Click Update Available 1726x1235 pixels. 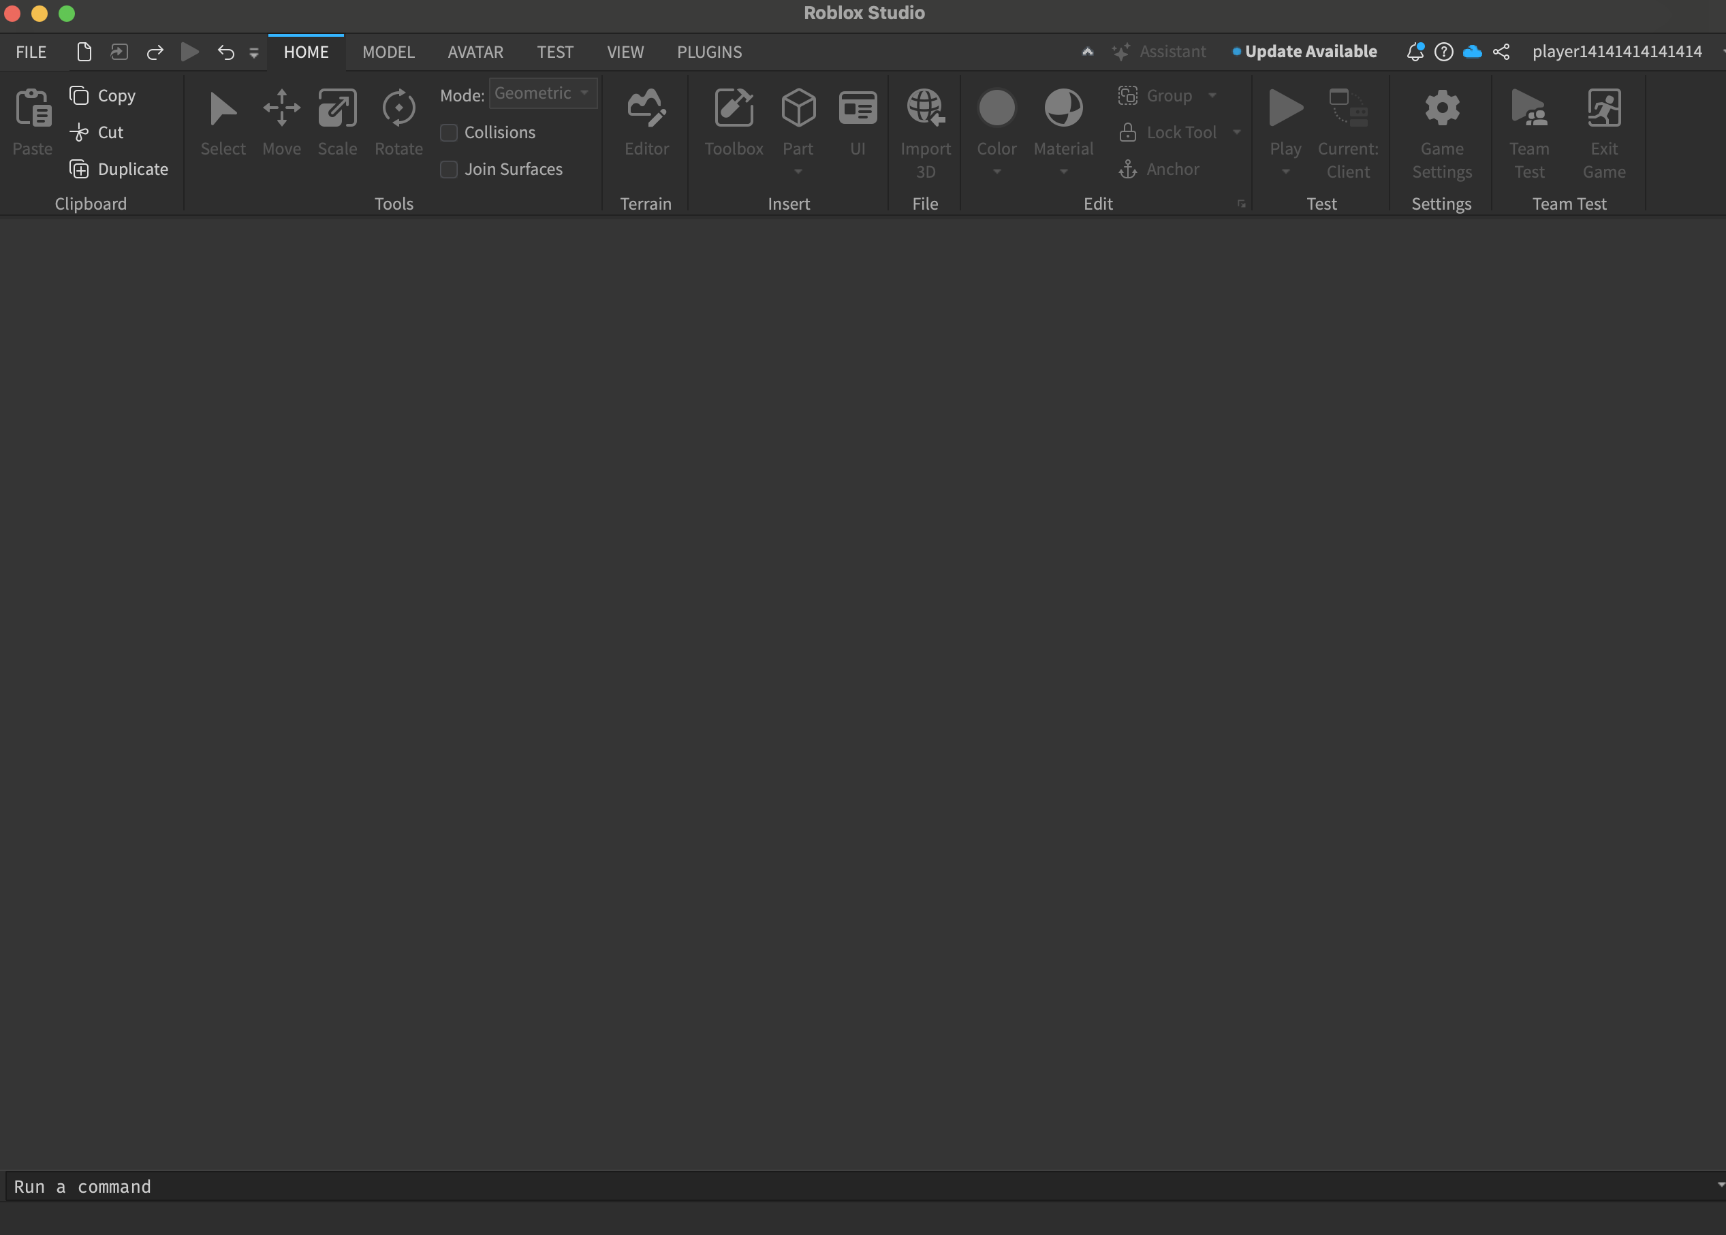pyautogui.click(x=1304, y=52)
